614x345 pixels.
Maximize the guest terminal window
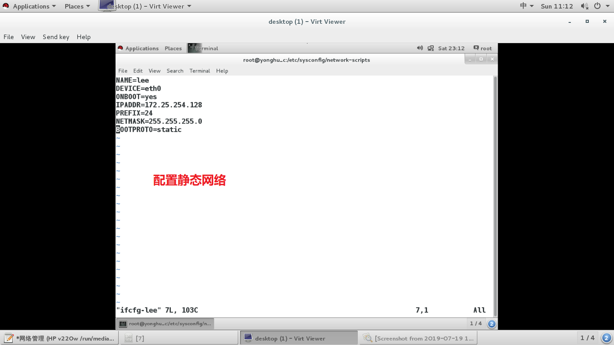481,59
